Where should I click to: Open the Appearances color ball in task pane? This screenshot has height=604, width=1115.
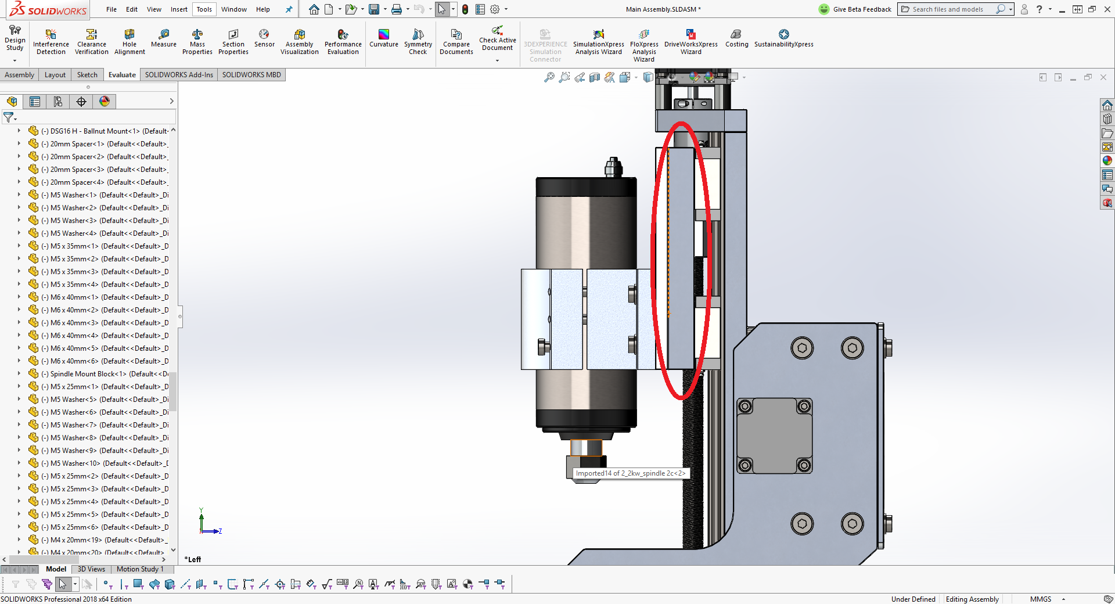click(1107, 161)
